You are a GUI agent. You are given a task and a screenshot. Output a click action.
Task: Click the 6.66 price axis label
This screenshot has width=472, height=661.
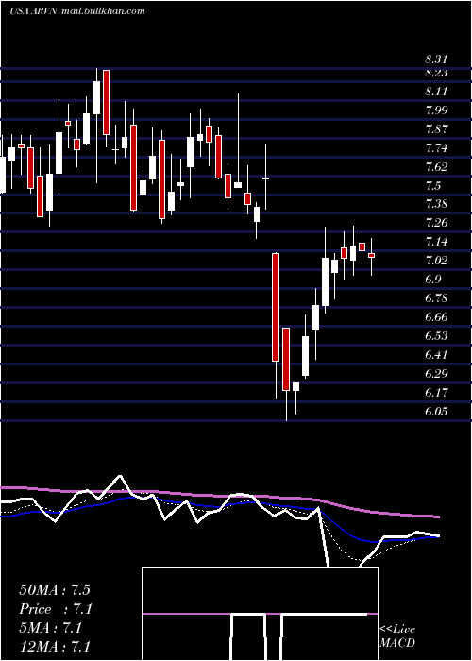click(436, 317)
